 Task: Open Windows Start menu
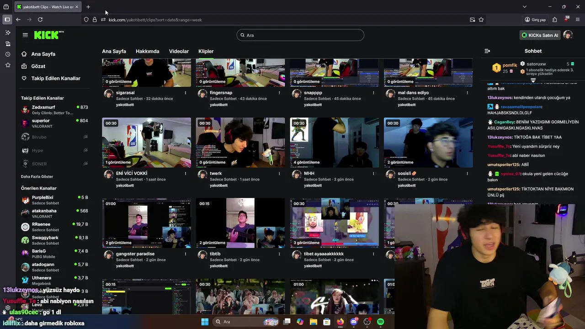204,322
